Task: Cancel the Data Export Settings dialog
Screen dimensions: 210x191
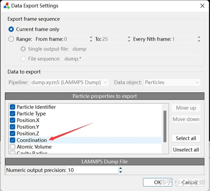Action: (x=190, y=182)
